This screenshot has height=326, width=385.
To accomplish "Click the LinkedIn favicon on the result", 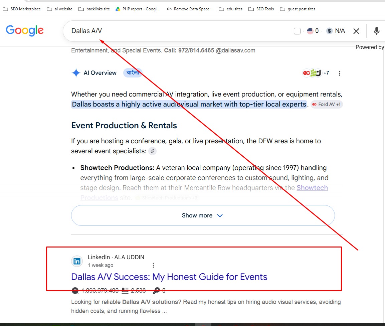I will 77,261.
